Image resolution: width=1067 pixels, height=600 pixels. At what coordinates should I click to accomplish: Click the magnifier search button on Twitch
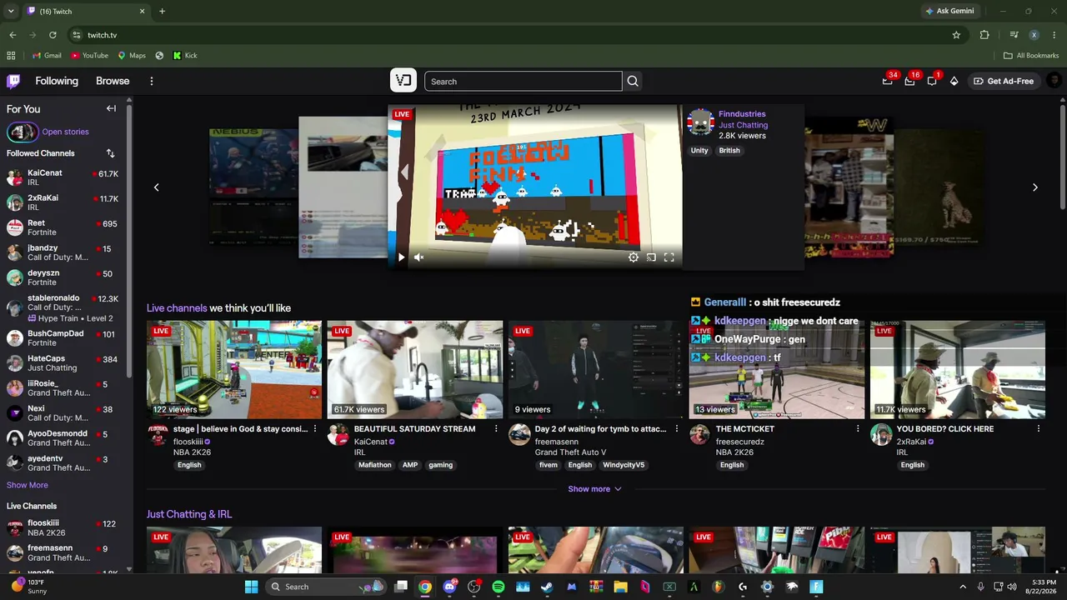point(633,81)
